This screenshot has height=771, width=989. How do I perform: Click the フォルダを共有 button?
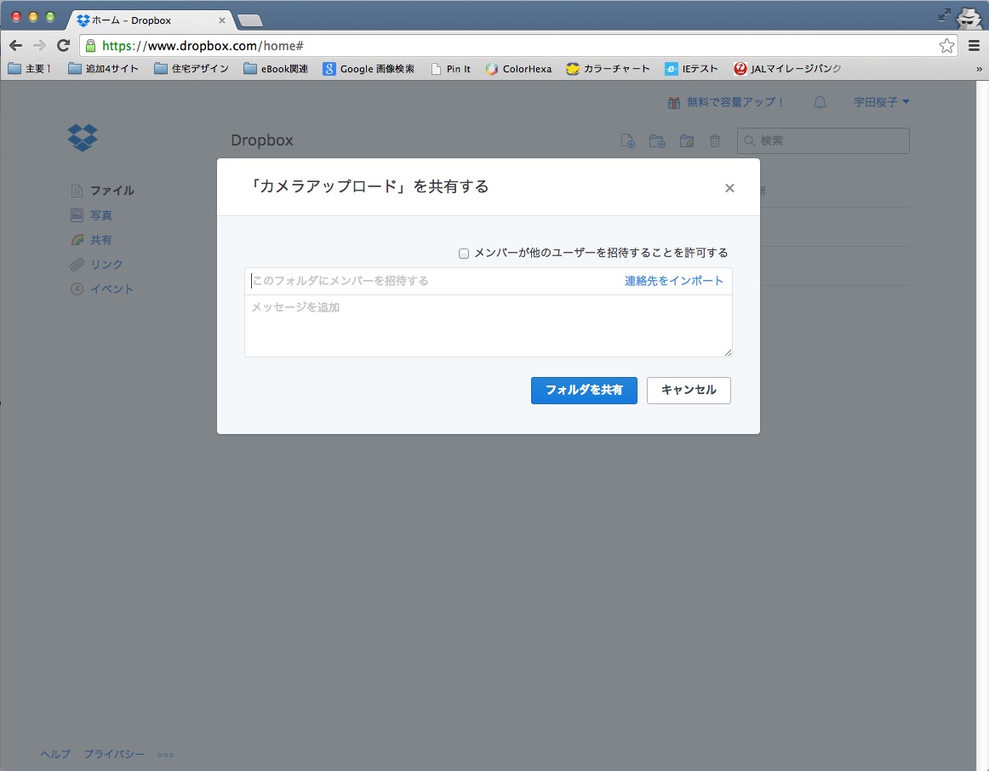(x=584, y=391)
